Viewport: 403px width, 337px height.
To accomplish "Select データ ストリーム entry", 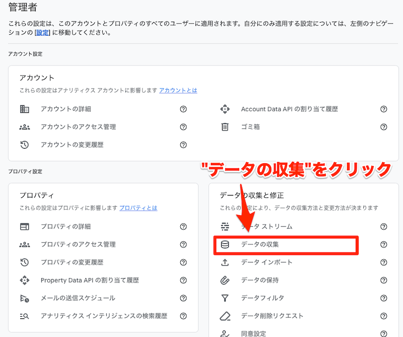I will pos(266,227).
